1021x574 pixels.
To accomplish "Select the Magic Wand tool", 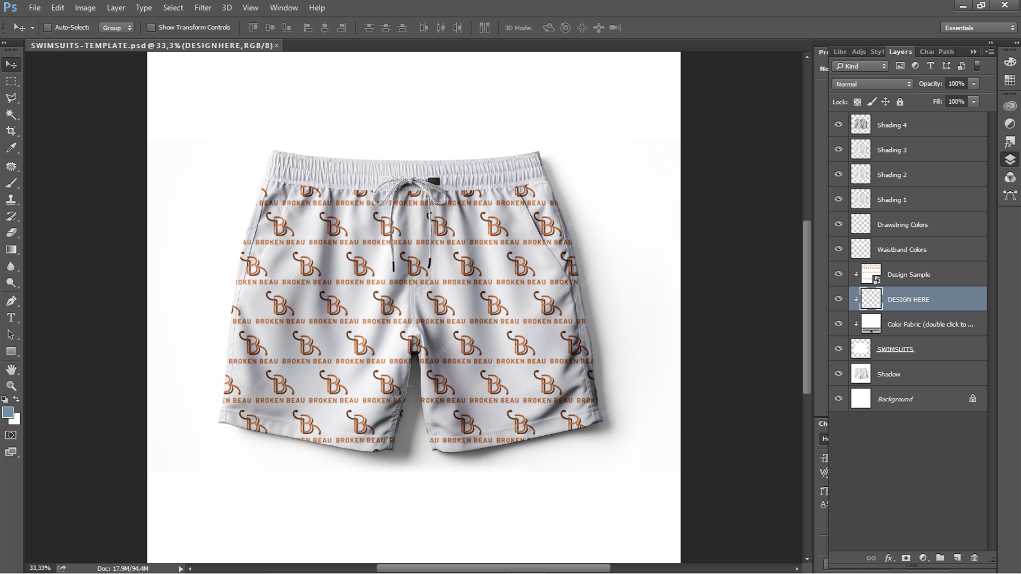I will coord(11,114).
